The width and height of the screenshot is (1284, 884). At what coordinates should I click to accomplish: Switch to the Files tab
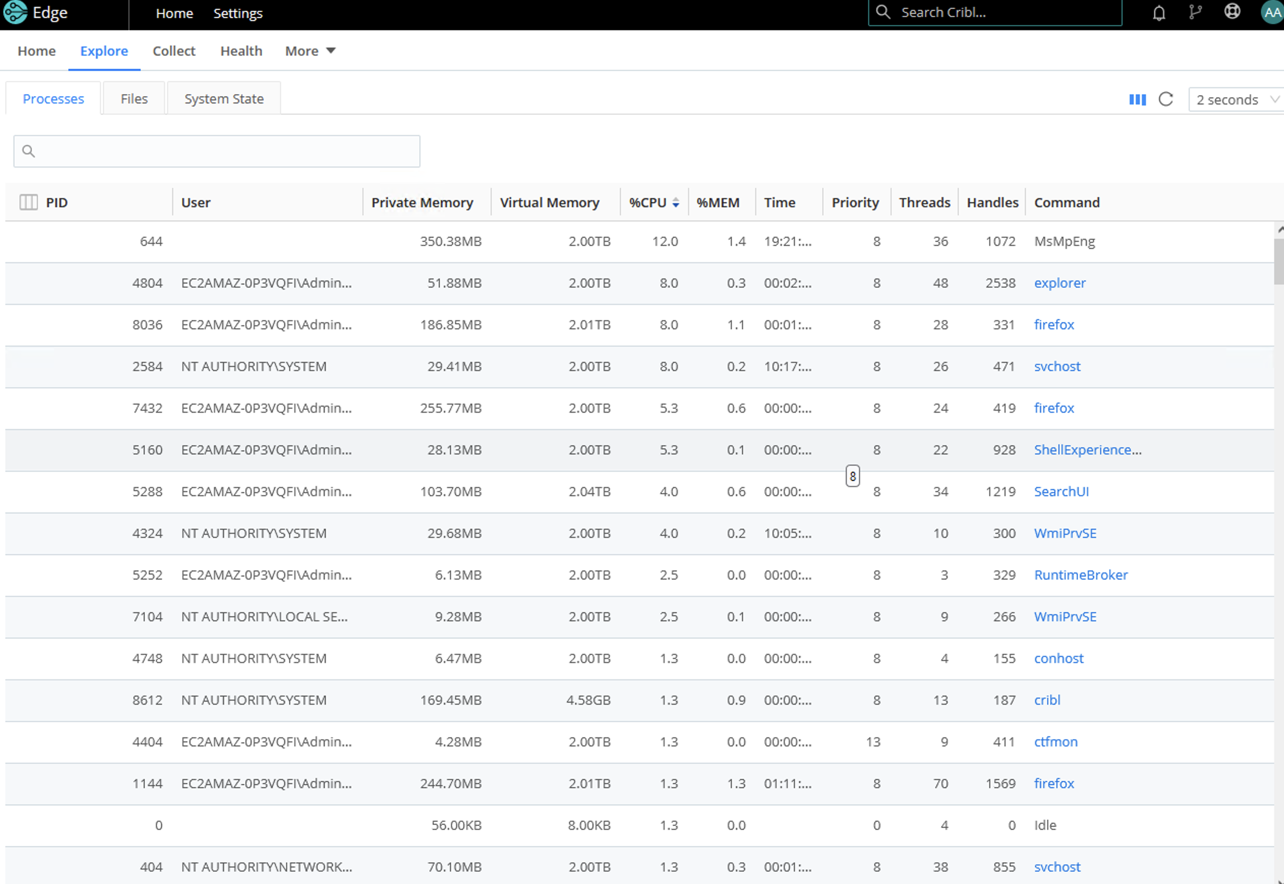pyautogui.click(x=133, y=98)
